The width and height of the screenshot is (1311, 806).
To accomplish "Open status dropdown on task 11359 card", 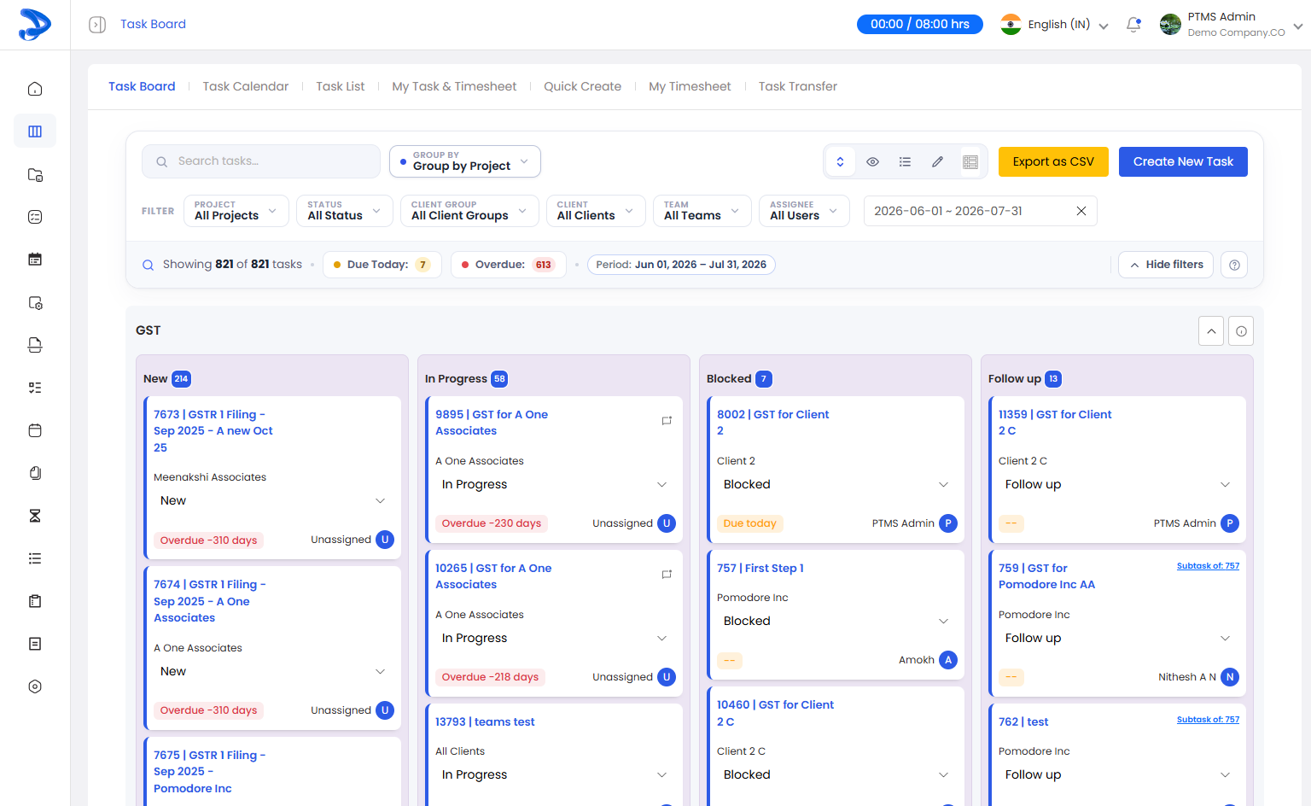I will (x=1118, y=484).
